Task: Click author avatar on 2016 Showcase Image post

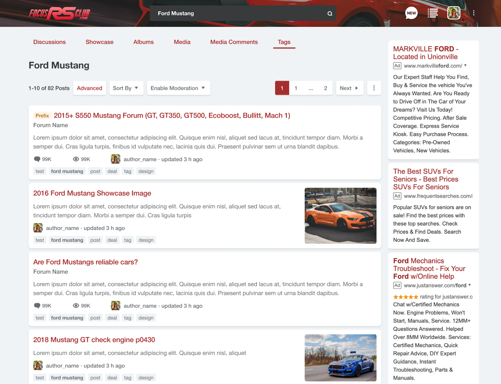Action: tap(38, 228)
